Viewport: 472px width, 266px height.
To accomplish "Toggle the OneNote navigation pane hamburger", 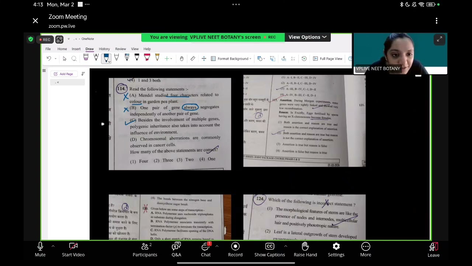I will coord(44,71).
